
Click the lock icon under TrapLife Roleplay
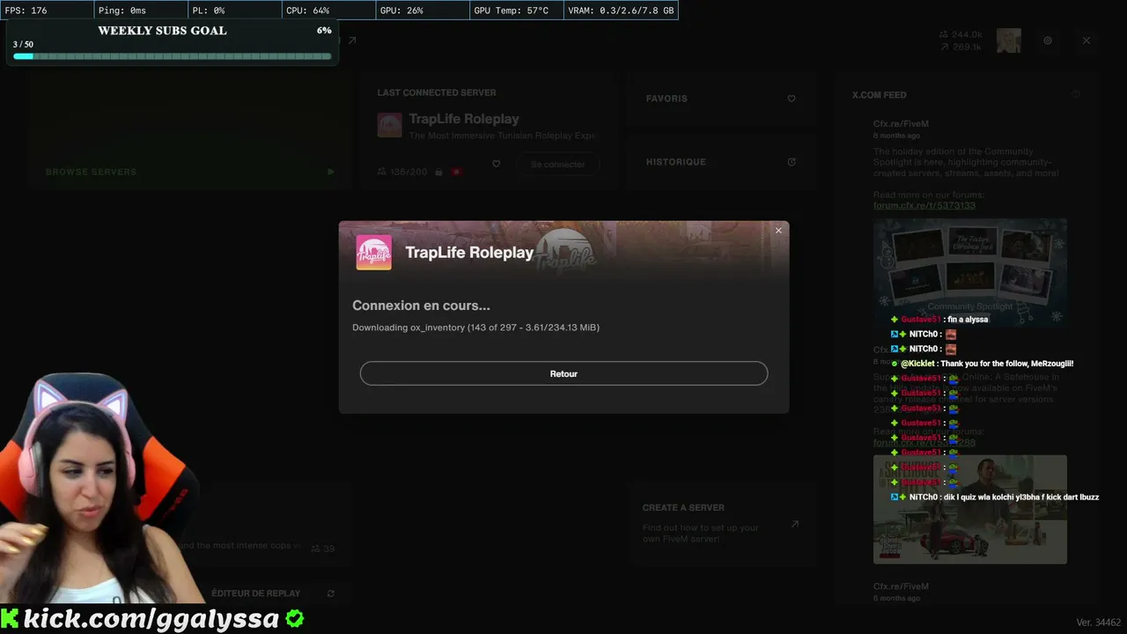pos(438,172)
